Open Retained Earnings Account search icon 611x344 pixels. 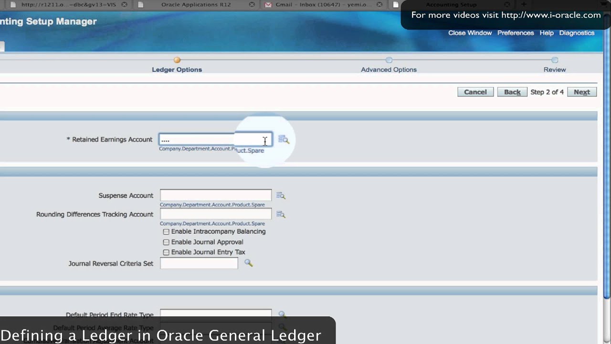tap(284, 140)
